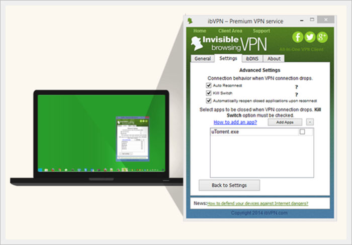352x245 pixels.
Task: Open the Support menu link
Action: point(261,31)
